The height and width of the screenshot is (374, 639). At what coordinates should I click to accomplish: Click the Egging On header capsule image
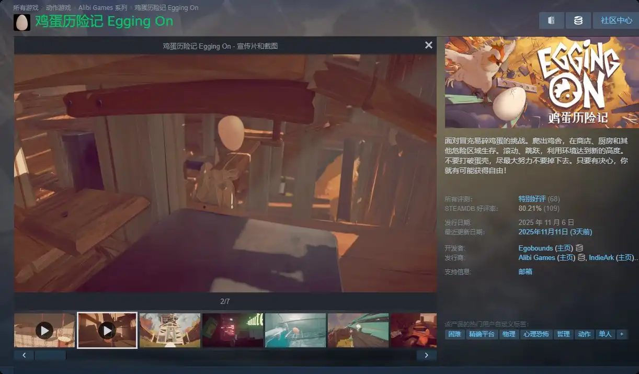[542, 83]
